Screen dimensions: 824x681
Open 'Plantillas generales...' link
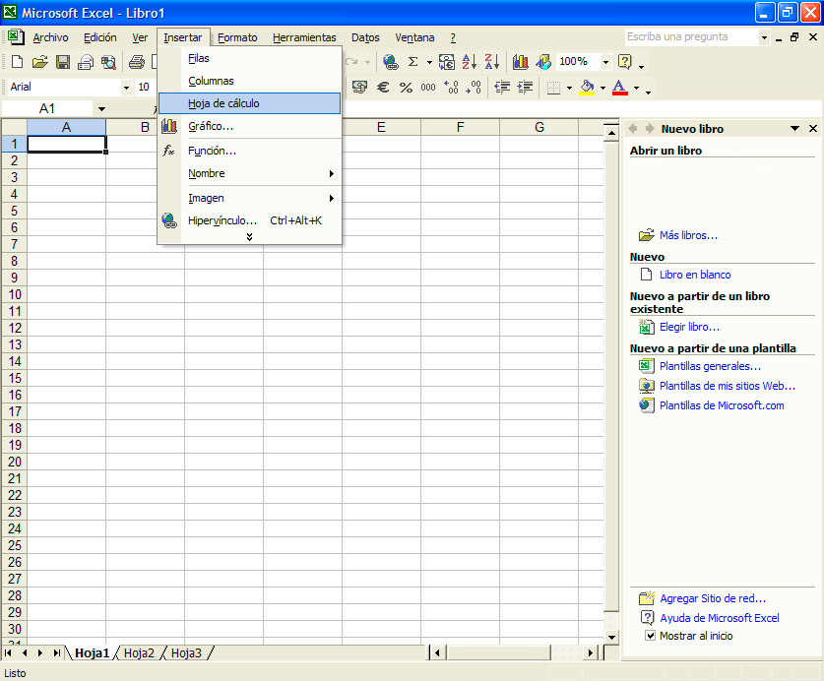click(710, 366)
